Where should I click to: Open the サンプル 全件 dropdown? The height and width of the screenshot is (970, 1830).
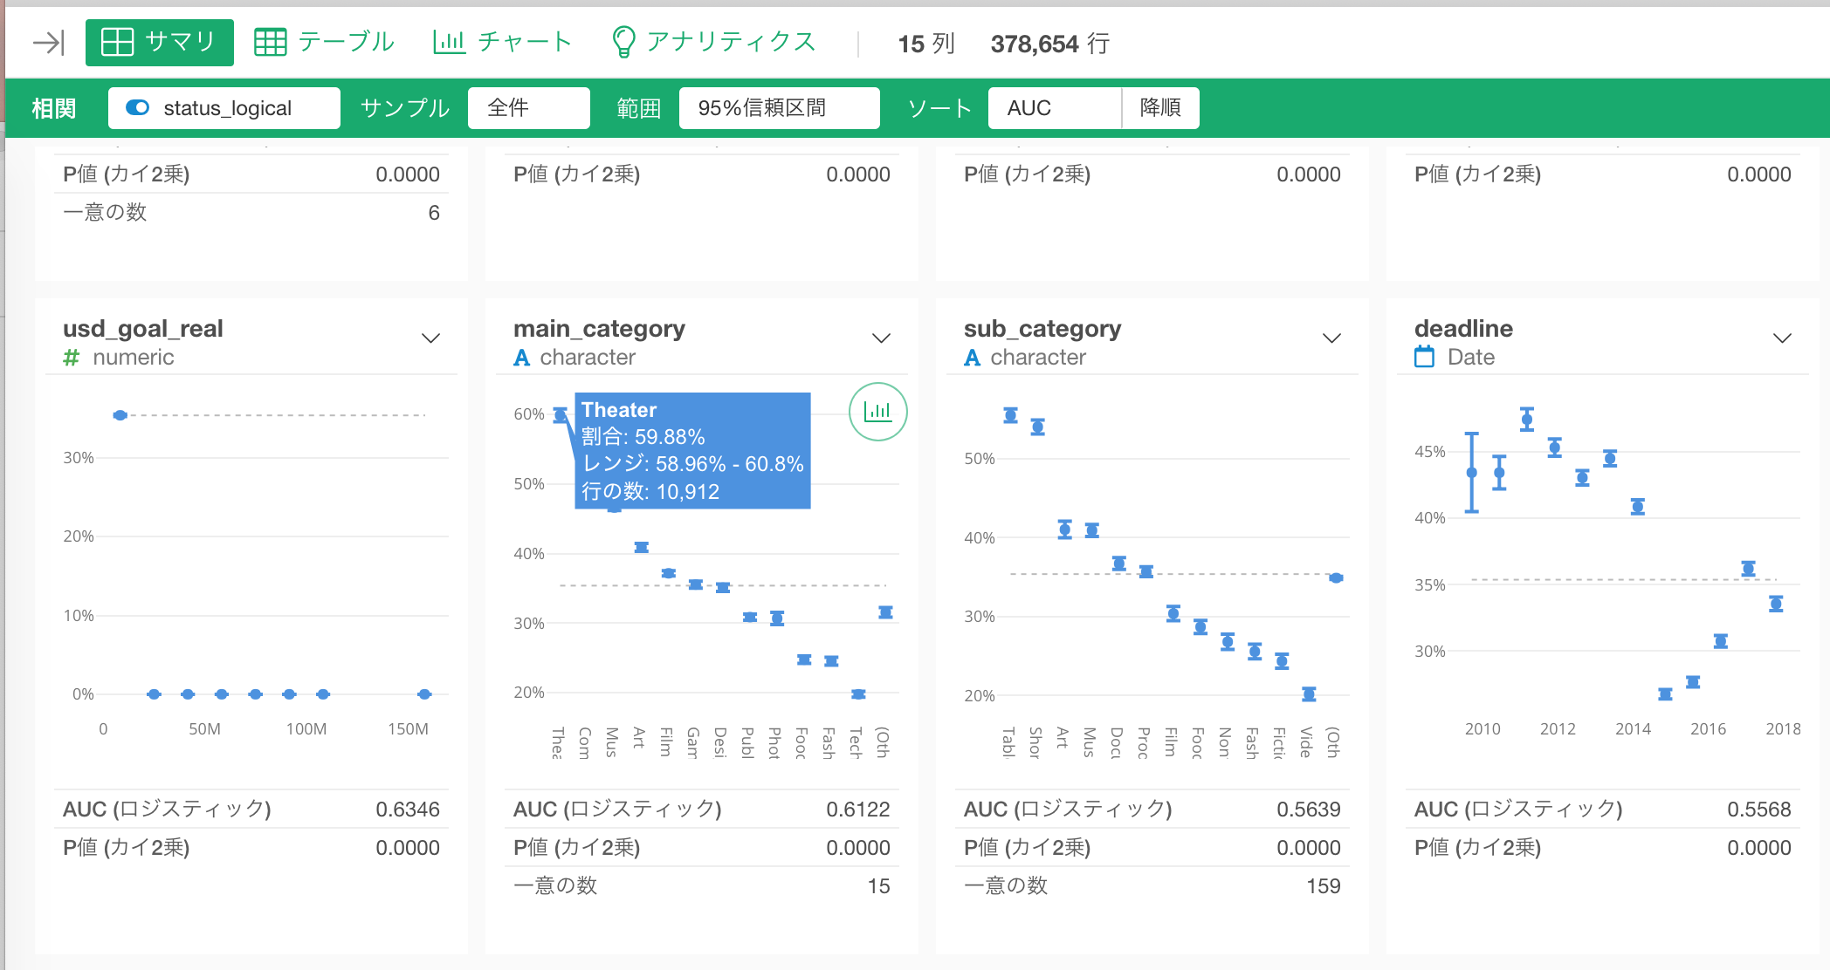[x=528, y=107]
